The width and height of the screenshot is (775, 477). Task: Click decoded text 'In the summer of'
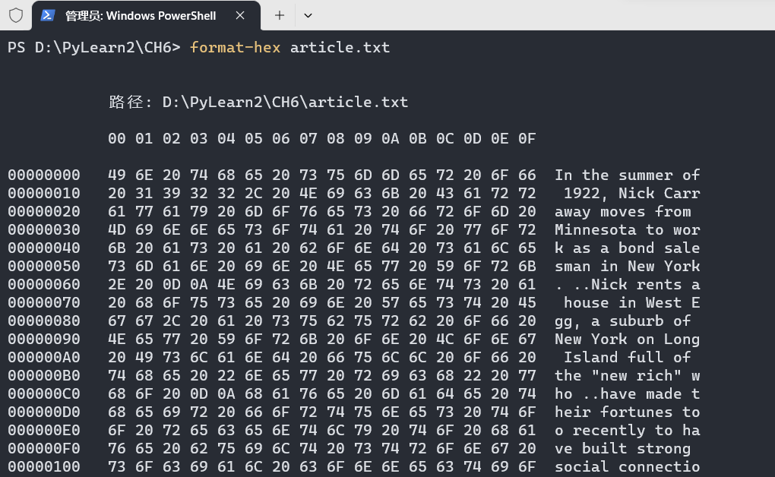(x=627, y=175)
